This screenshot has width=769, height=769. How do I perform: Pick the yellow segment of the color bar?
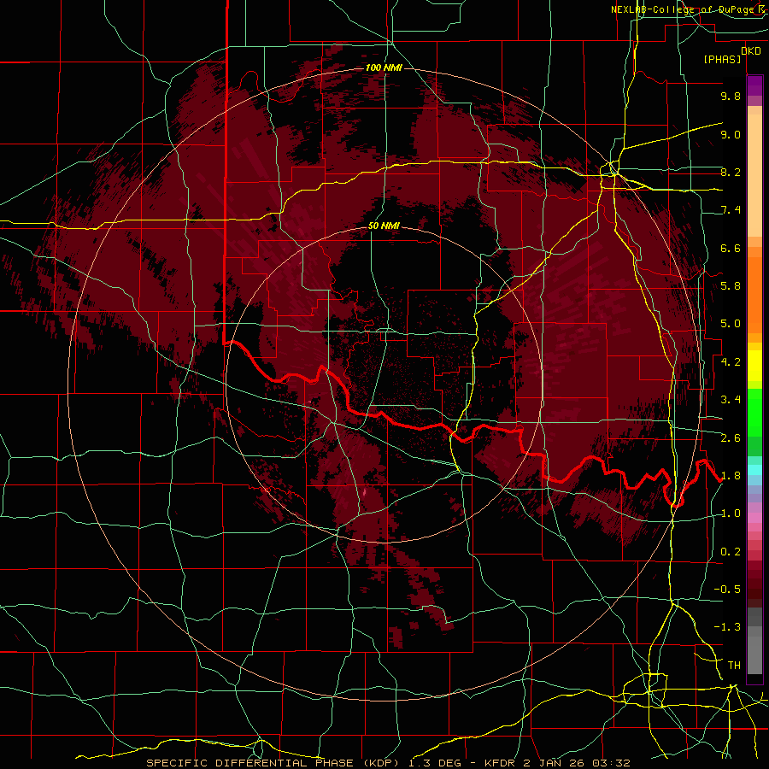click(754, 366)
